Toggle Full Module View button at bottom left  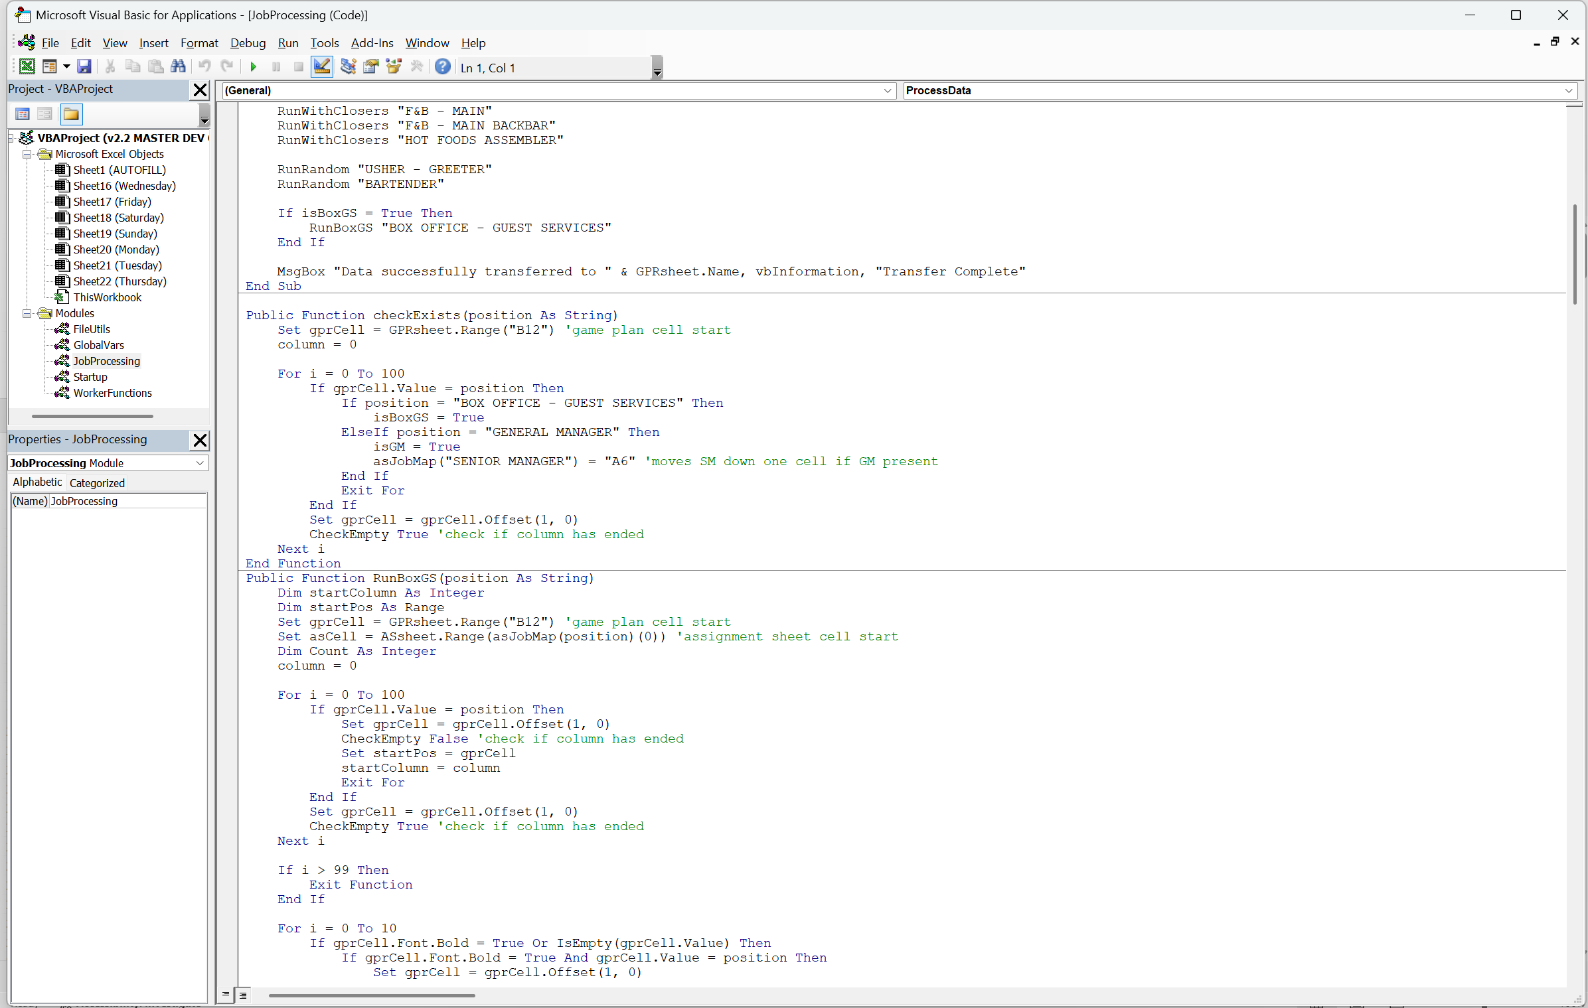(x=243, y=995)
